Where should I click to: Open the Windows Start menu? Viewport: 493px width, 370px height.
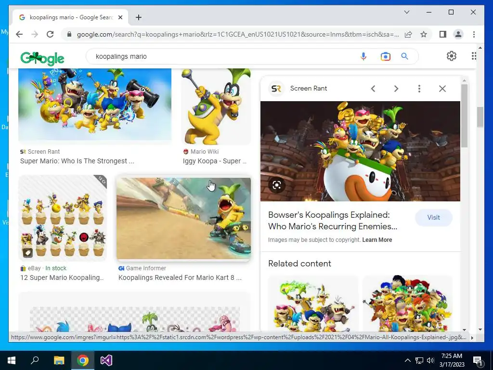[x=12, y=360]
